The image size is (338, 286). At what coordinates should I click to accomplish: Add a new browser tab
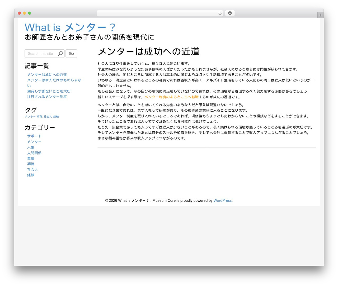pyautogui.click(x=320, y=15)
